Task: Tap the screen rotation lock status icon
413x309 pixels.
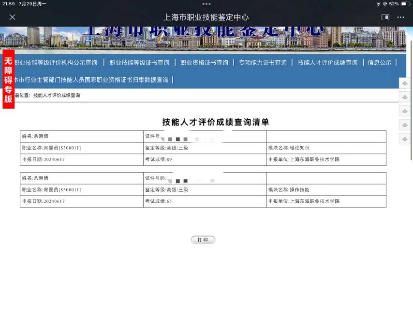Action: pyautogui.click(x=385, y=4)
